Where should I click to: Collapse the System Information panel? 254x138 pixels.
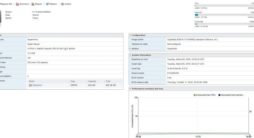tap(130, 55)
